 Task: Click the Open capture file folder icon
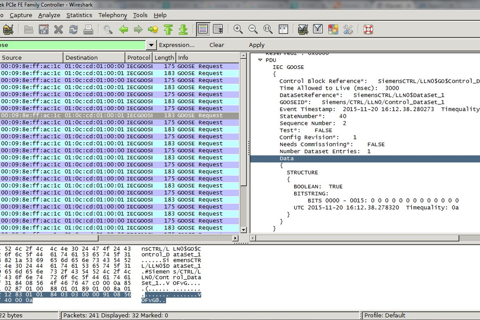(28, 29)
